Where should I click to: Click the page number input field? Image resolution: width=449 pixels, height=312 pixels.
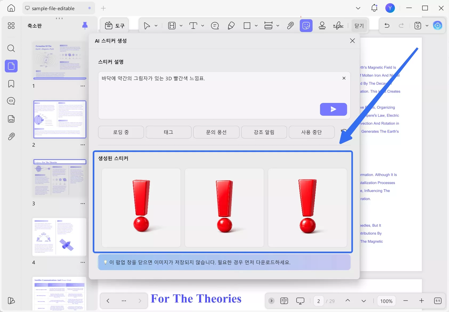[319, 301]
